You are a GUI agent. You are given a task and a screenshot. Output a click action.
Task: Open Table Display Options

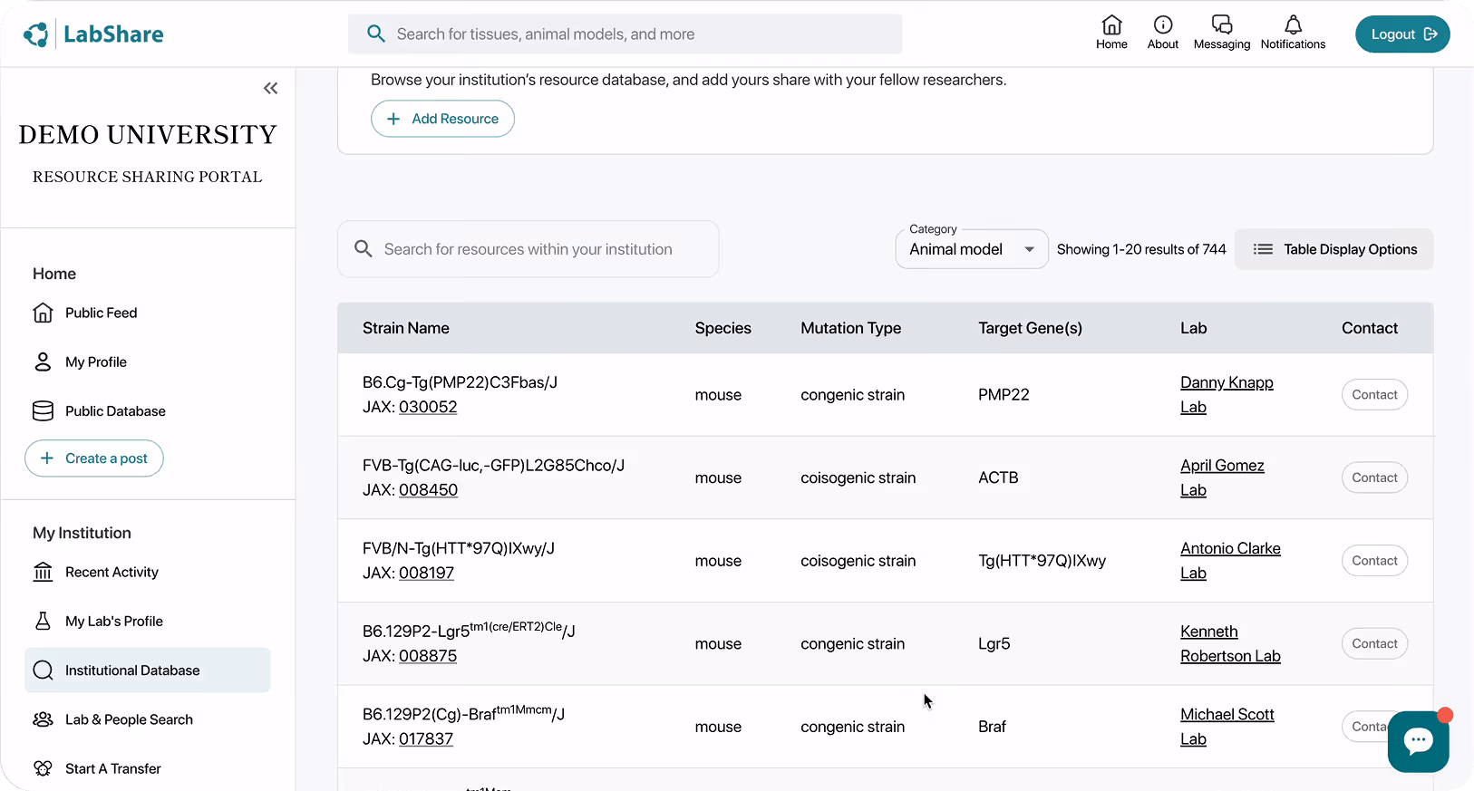[1334, 249]
